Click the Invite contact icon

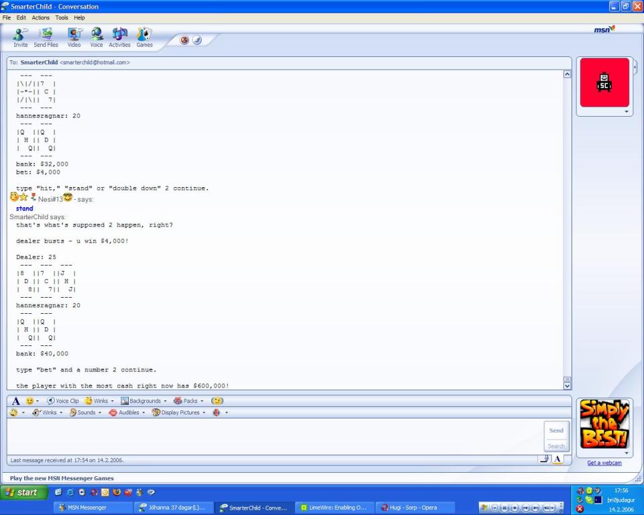pyautogui.click(x=20, y=38)
